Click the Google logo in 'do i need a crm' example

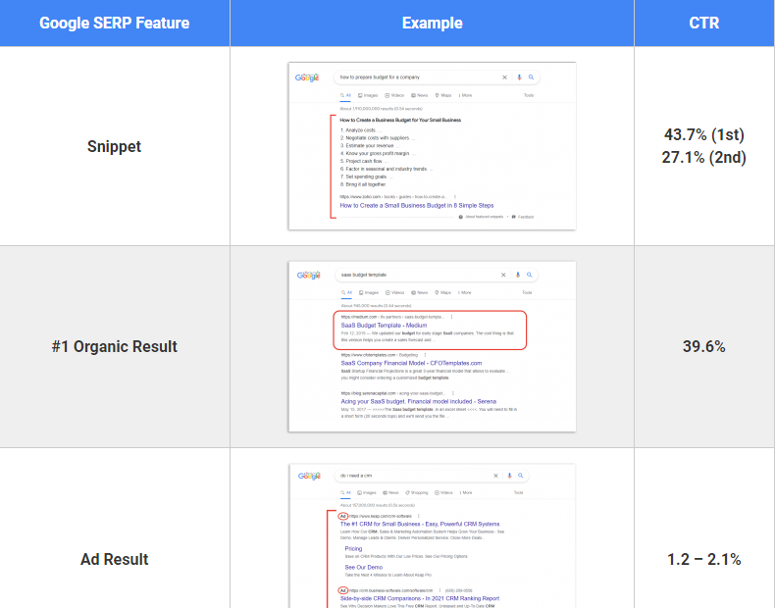click(309, 476)
